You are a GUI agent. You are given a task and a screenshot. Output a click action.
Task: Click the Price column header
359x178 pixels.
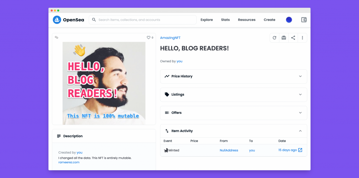click(x=194, y=141)
